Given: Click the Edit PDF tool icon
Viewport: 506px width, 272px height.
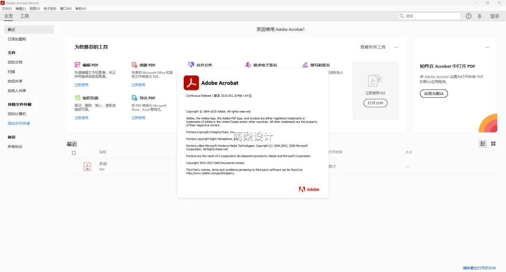Looking at the screenshot, I should tap(77, 65).
